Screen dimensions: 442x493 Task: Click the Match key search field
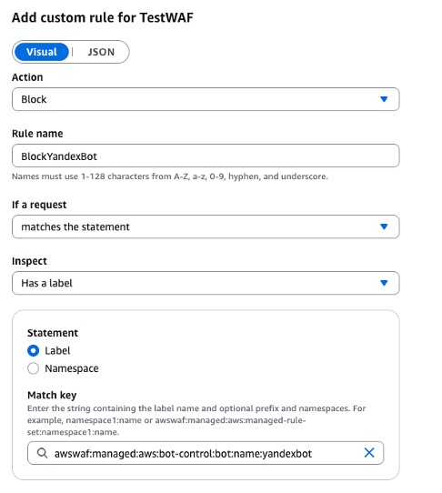click(206, 453)
